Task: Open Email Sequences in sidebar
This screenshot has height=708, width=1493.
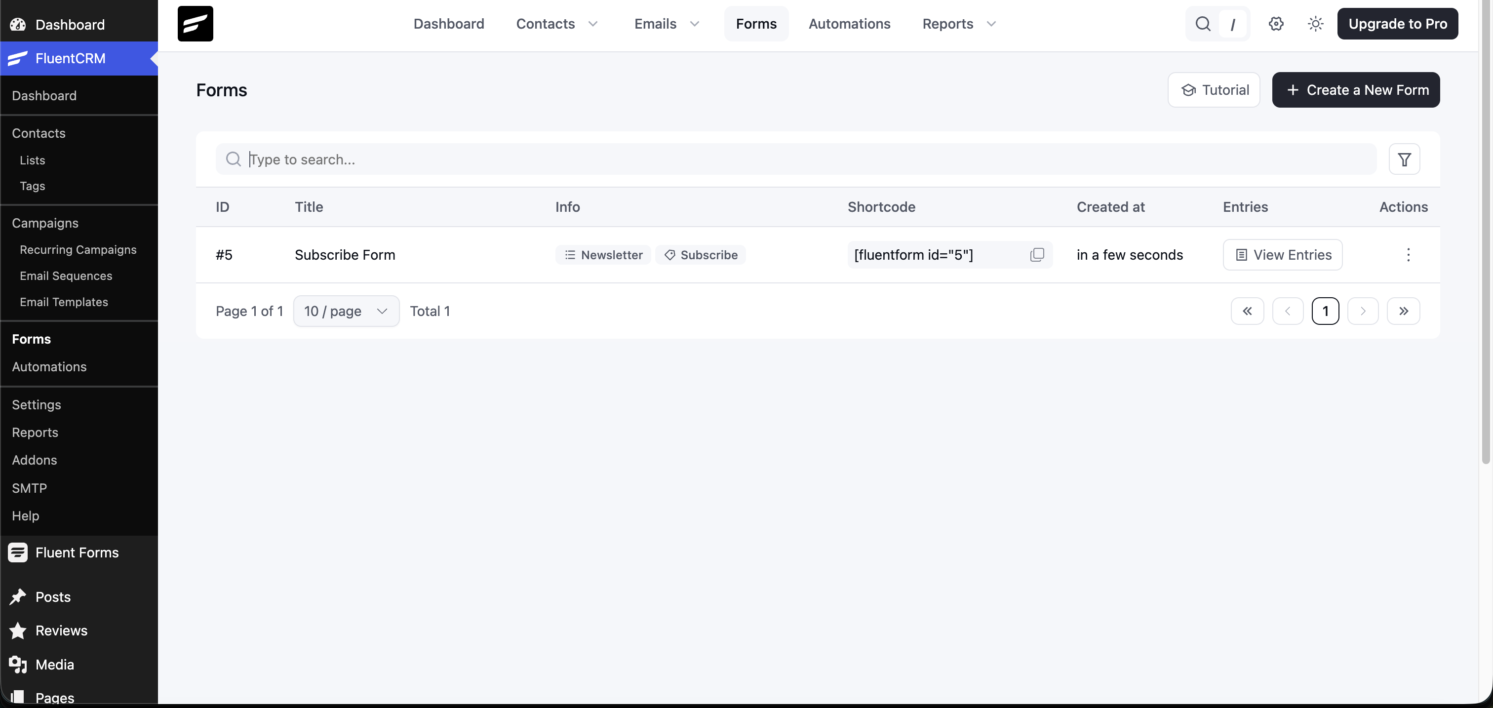Action: 66,276
